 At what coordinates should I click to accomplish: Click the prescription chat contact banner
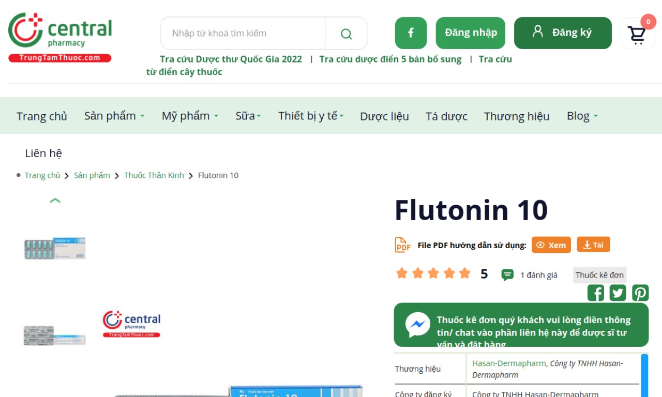point(521,325)
